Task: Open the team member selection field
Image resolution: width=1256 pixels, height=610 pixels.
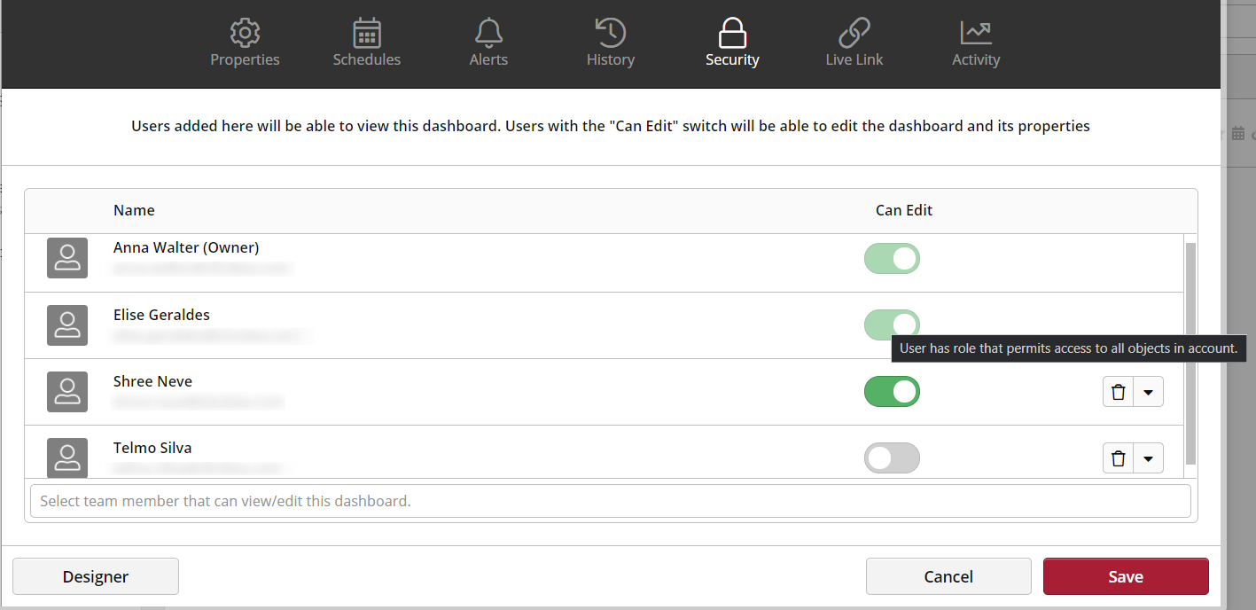Action: pos(610,501)
